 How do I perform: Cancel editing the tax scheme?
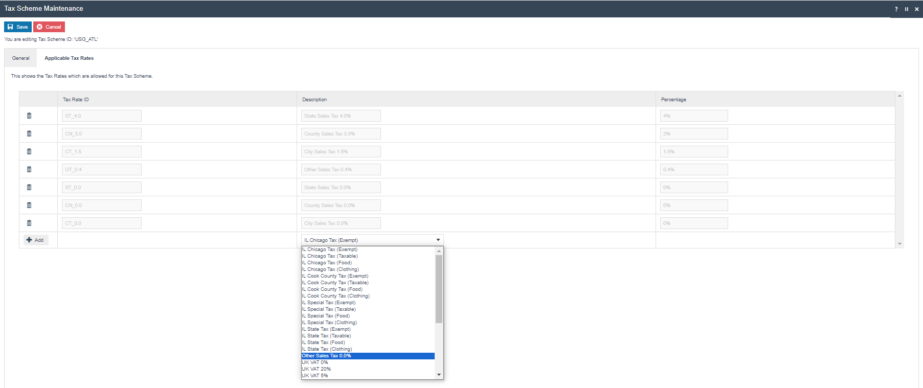click(49, 27)
